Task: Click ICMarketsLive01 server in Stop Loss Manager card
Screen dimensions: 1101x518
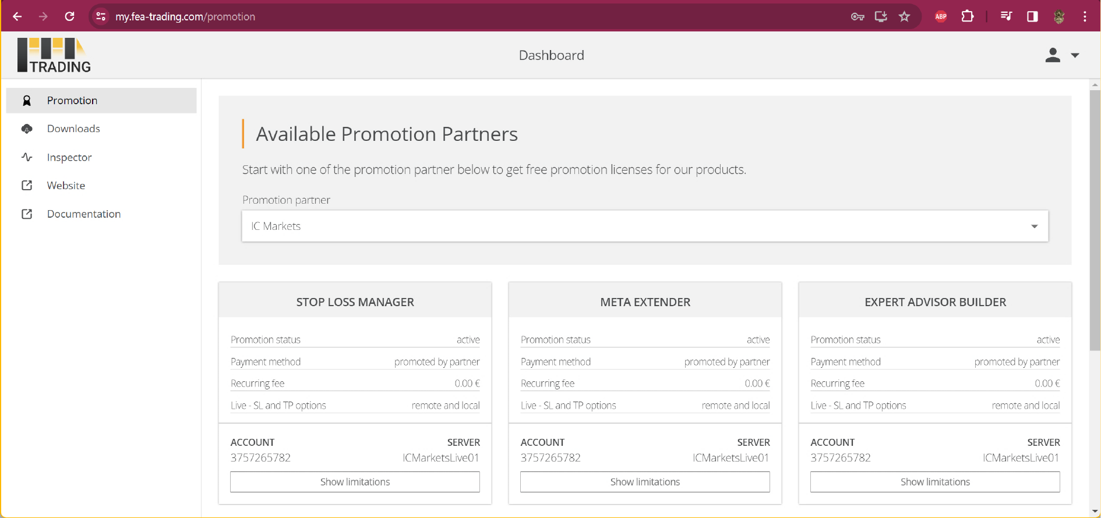Action: (440, 457)
